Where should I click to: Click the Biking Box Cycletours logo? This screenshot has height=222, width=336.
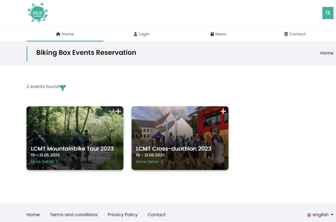(38, 13)
